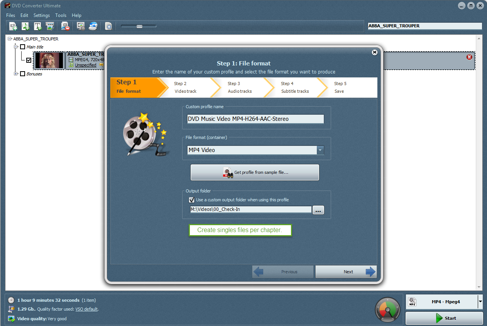Click the ABBA_SUPER_TROUPER disc title field
Screen dimensions: 487x326
click(x=425, y=26)
